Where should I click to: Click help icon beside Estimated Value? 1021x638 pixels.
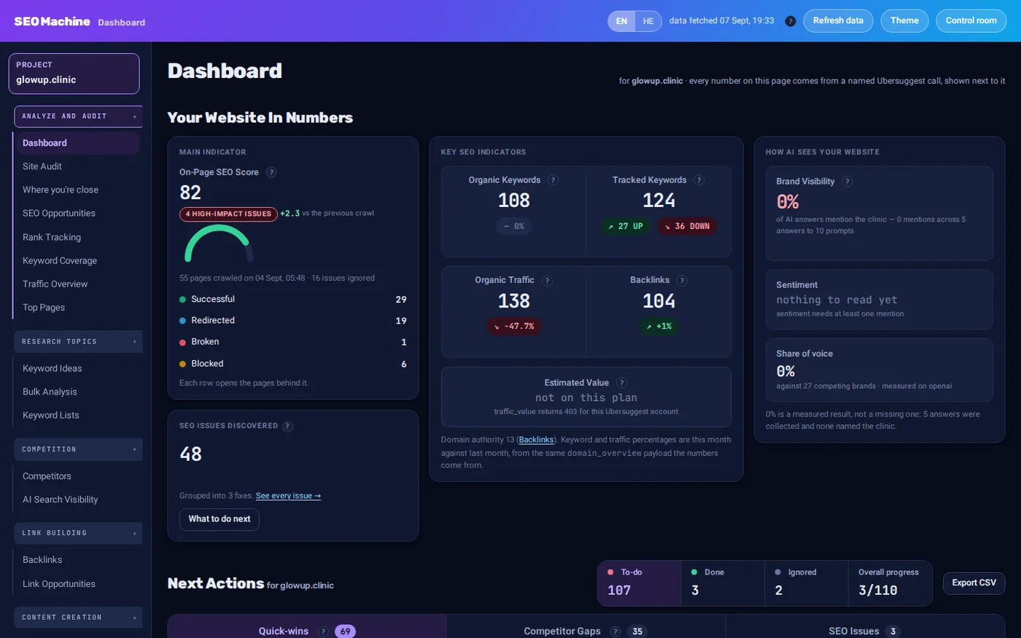621,383
